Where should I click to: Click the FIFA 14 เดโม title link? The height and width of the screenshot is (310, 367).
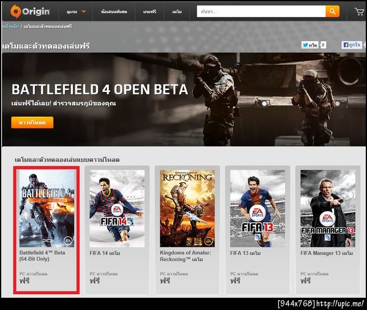coord(105,253)
